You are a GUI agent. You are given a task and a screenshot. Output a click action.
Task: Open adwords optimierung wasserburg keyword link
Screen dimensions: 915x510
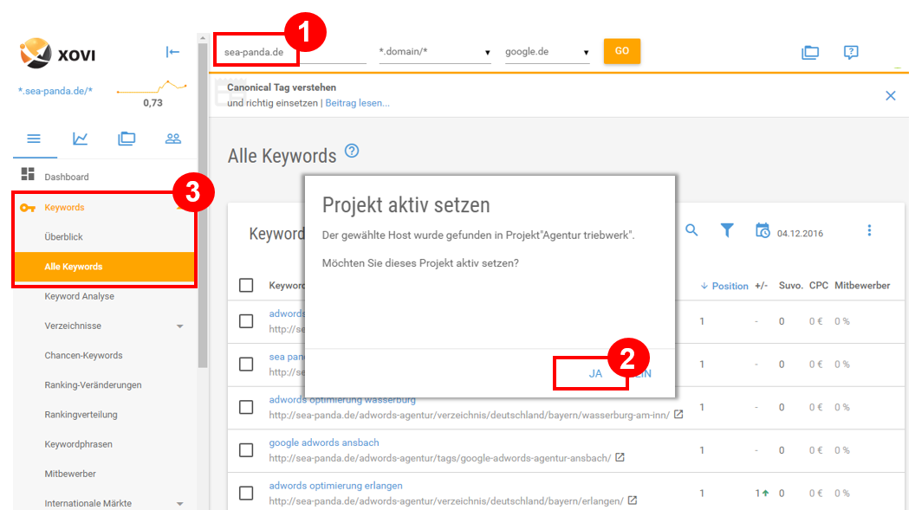pyautogui.click(x=342, y=400)
